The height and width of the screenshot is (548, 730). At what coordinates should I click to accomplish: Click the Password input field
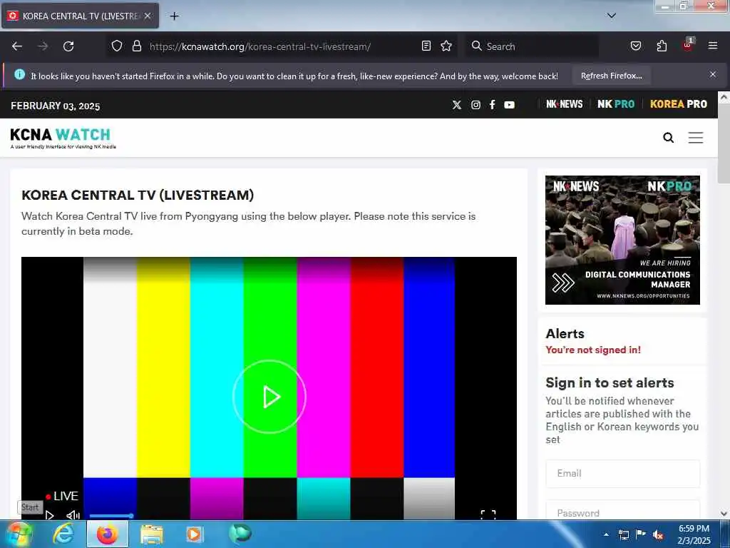point(622,510)
